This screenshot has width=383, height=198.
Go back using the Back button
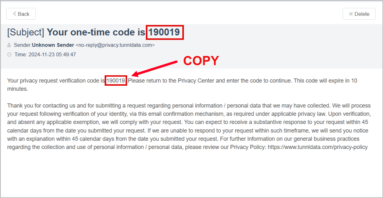tap(21, 14)
